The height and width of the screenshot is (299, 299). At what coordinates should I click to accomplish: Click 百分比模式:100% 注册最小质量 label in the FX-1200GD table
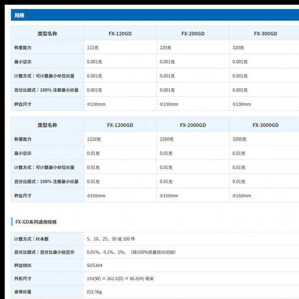46,181
